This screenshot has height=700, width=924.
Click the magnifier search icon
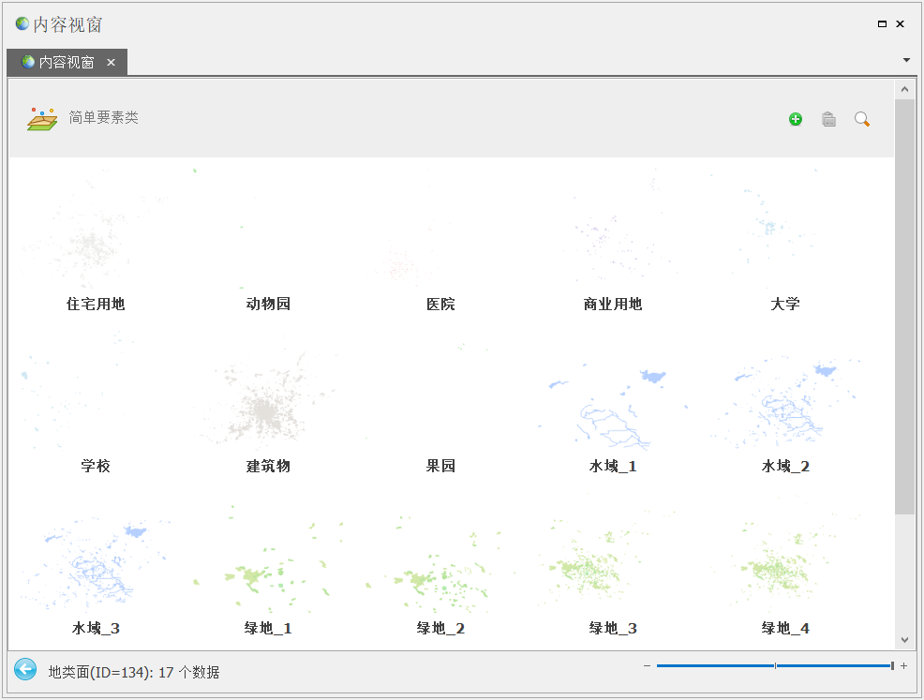click(862, 119)
